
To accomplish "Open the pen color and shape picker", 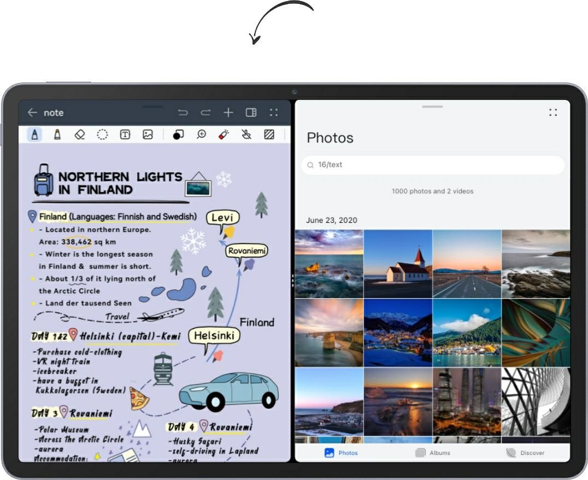I will pyautogui.click(x=178, y=134).
